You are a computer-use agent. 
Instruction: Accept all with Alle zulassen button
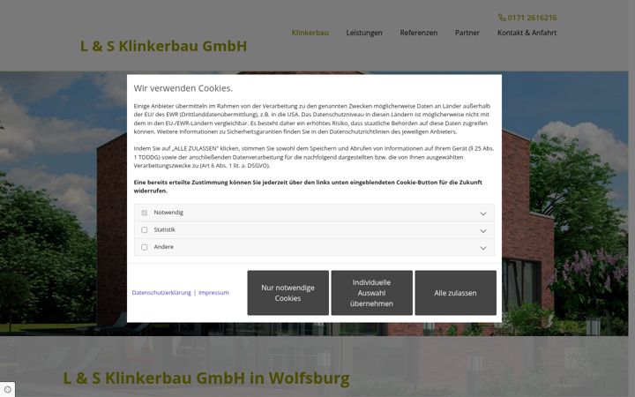[x=456, y=293]
